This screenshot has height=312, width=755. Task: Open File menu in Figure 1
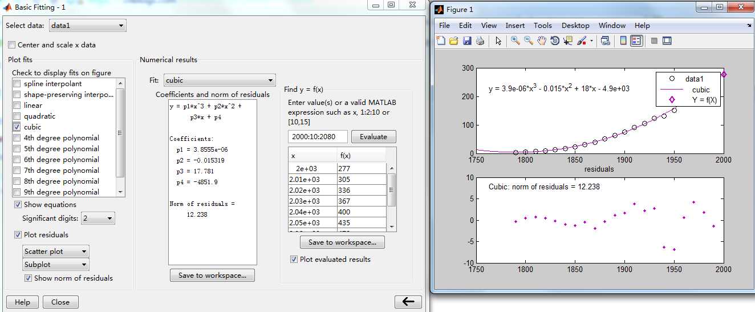(x=445, y=26)
